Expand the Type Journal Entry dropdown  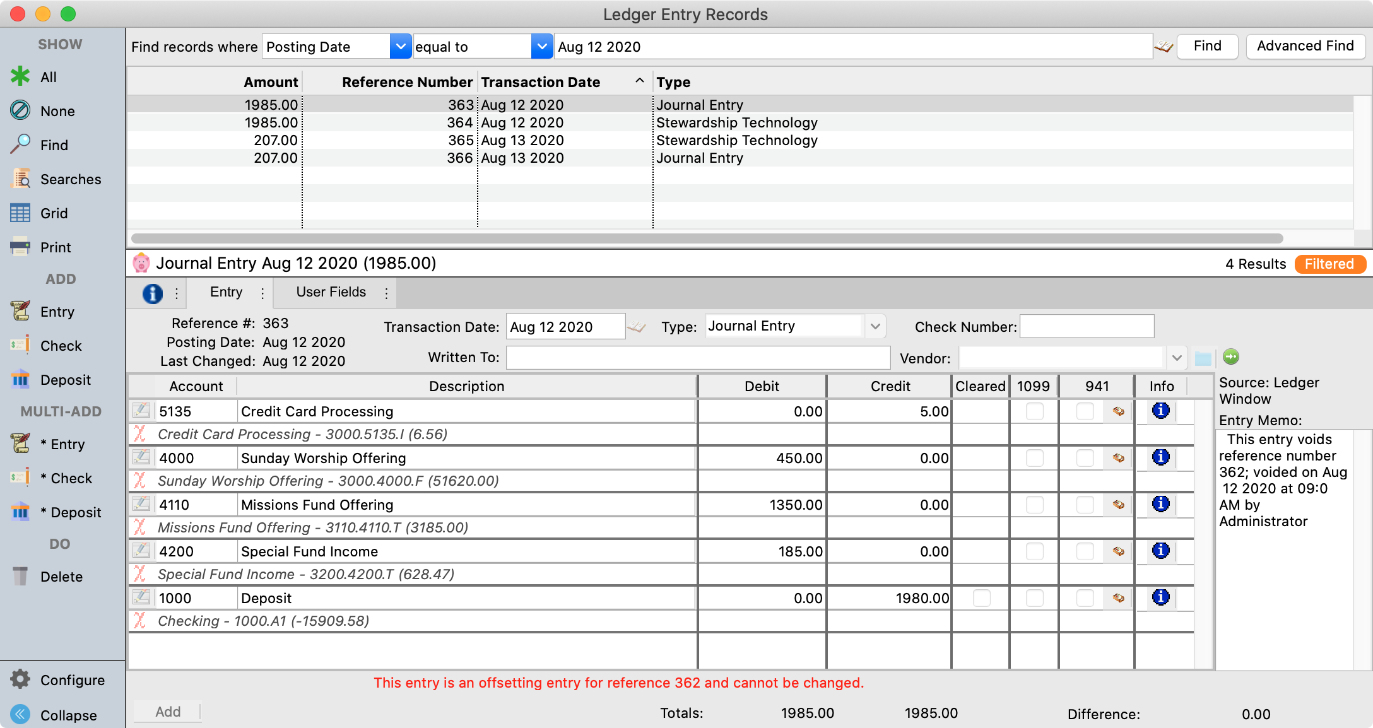(x=875, y=326)
